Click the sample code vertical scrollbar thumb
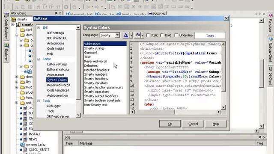The image size is (274, 154). pos(223,69)
